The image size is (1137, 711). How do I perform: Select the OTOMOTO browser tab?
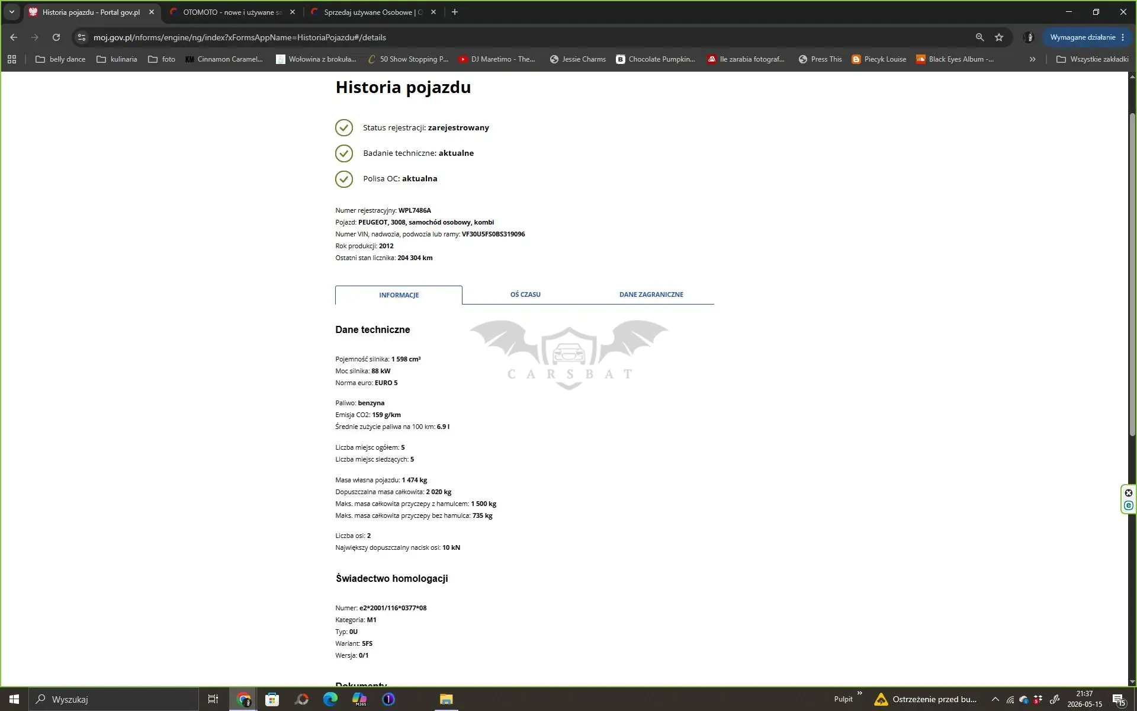pos(232,12)
